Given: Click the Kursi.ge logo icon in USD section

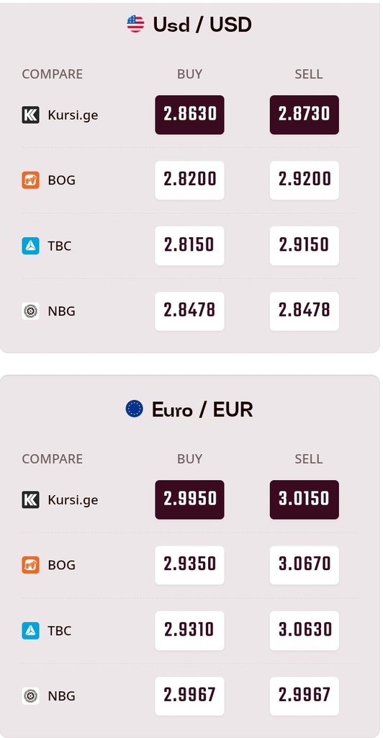Looking at the screenshot, I should coord(30,115).
